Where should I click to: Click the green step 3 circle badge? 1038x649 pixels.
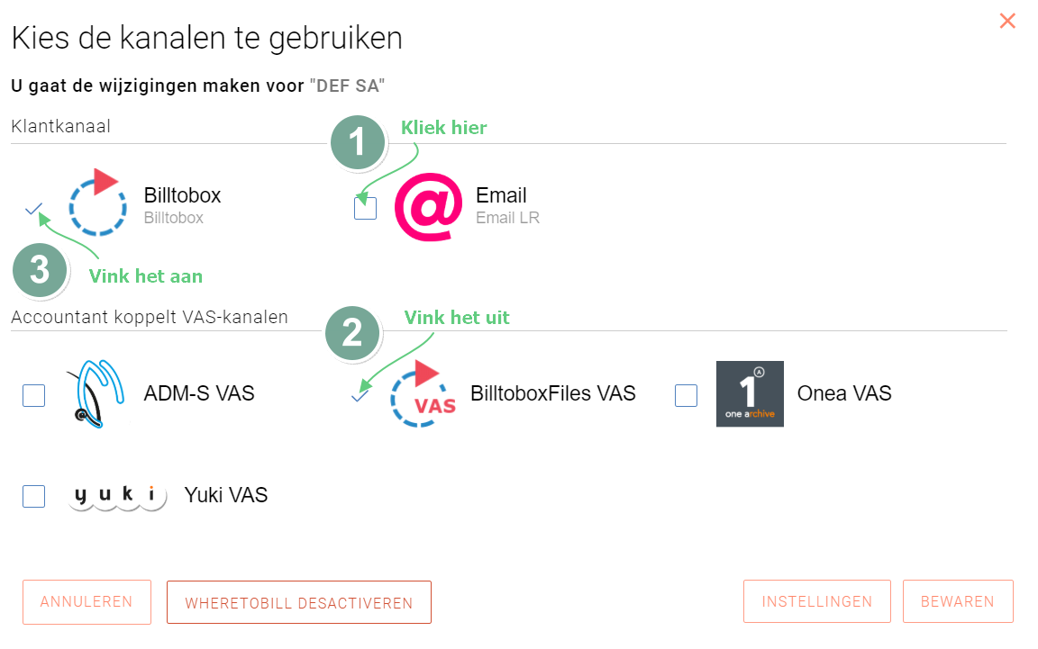[40, 271]
